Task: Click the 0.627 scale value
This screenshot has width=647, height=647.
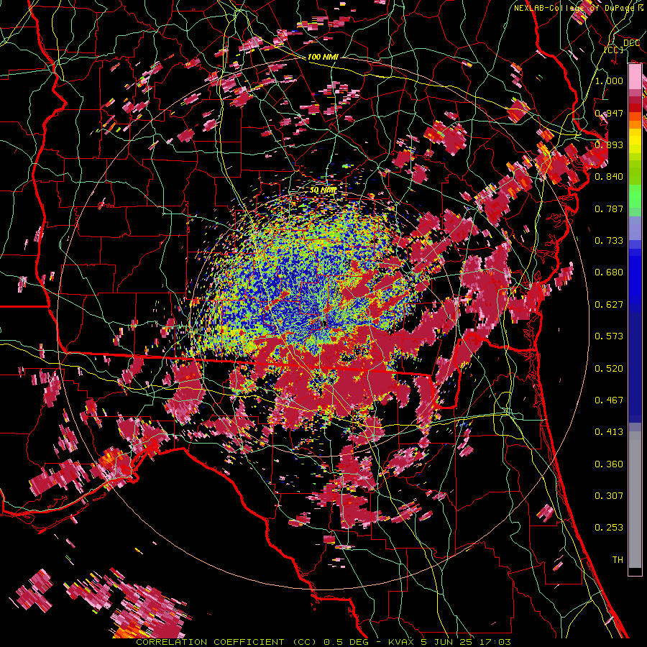Action: [609, 305]
